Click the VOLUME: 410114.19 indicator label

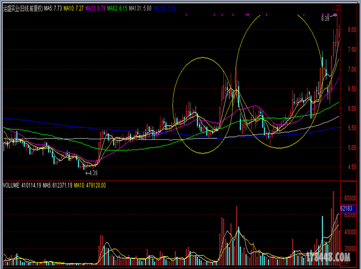pyautogui.click(x=22, y=185)
